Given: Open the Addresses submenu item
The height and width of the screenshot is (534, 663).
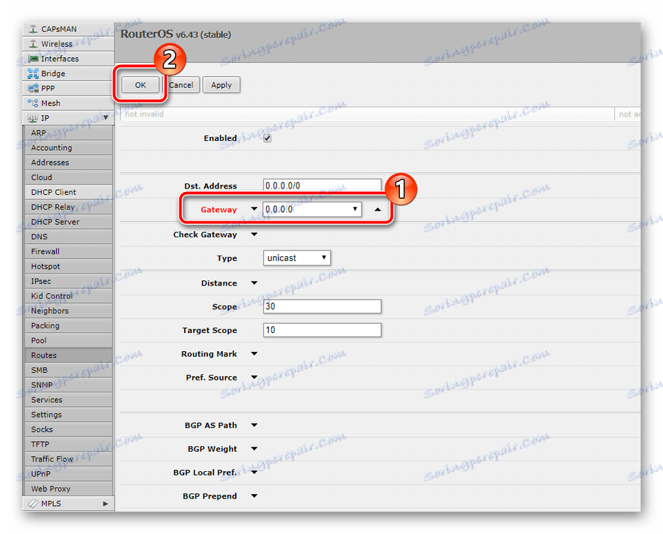Looking at the screenshot, I should [69, 163].
